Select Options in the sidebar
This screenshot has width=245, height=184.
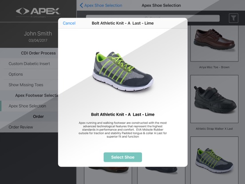point(16,74)
